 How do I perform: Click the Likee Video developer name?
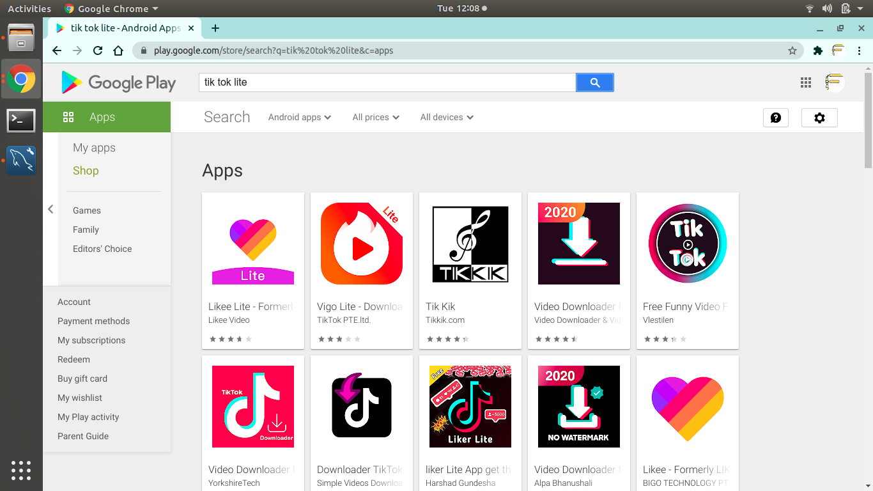click(229, 320)
